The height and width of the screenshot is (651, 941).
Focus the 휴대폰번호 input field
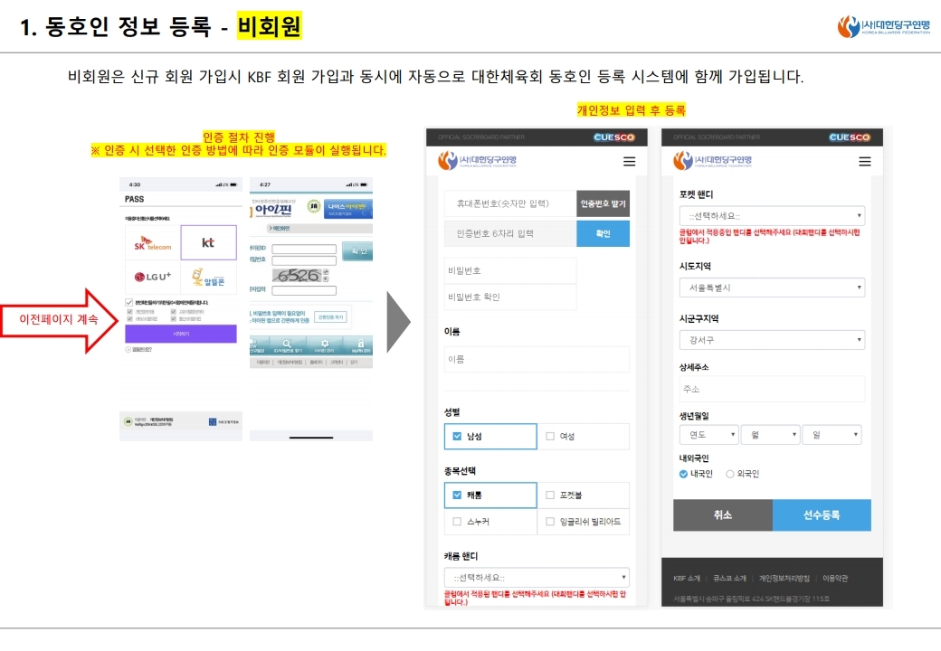[510, 203]
